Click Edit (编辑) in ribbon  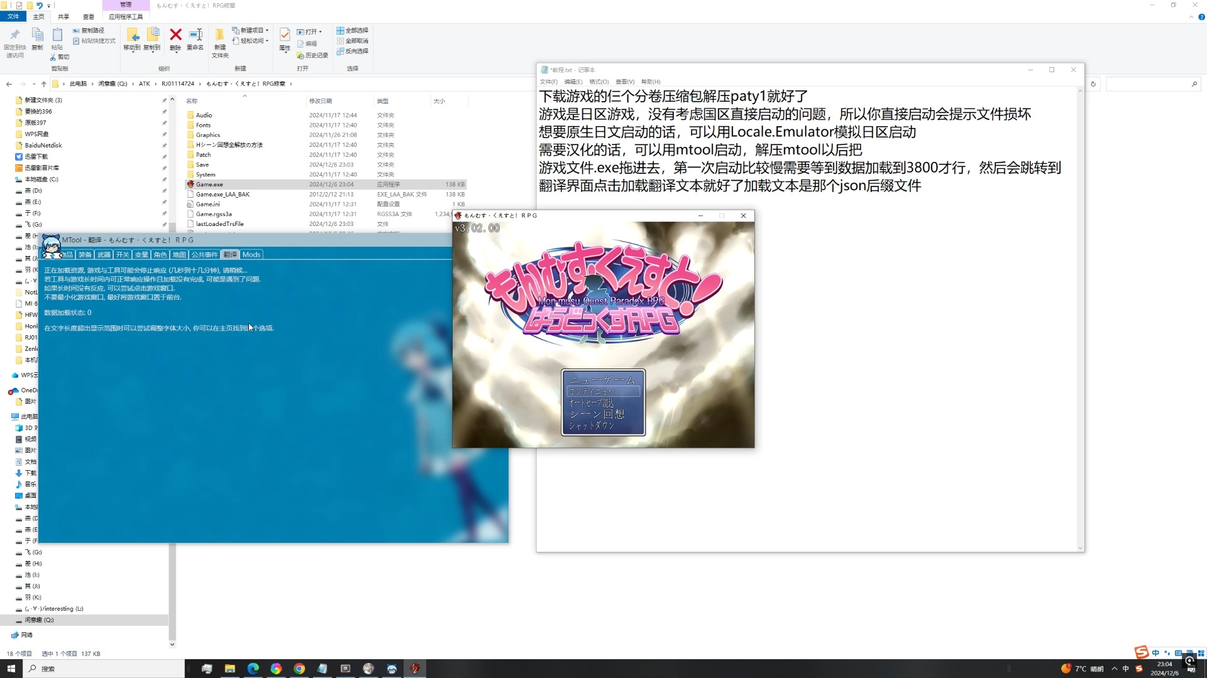coord(307,43)
